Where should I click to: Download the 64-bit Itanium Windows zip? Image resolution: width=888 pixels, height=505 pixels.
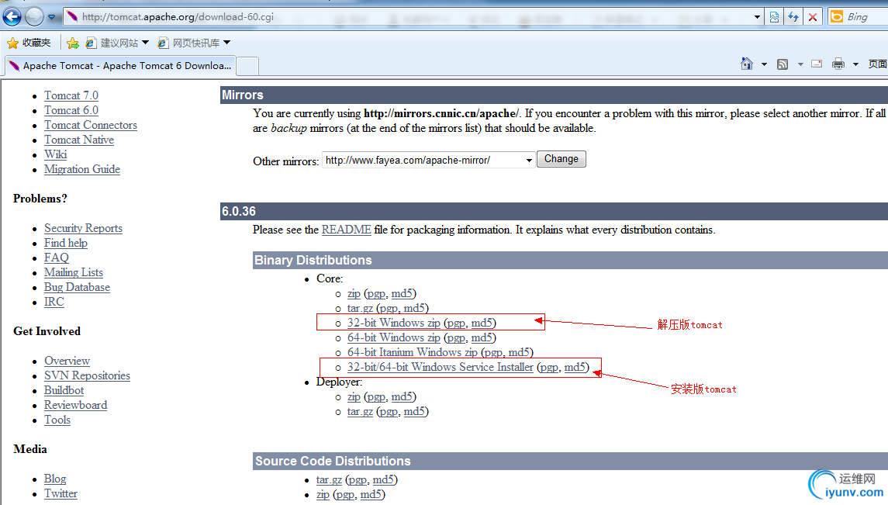413,353
